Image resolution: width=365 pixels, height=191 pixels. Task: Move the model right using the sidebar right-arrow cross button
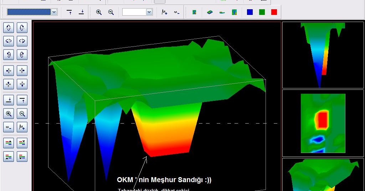(x=22, y=71)
